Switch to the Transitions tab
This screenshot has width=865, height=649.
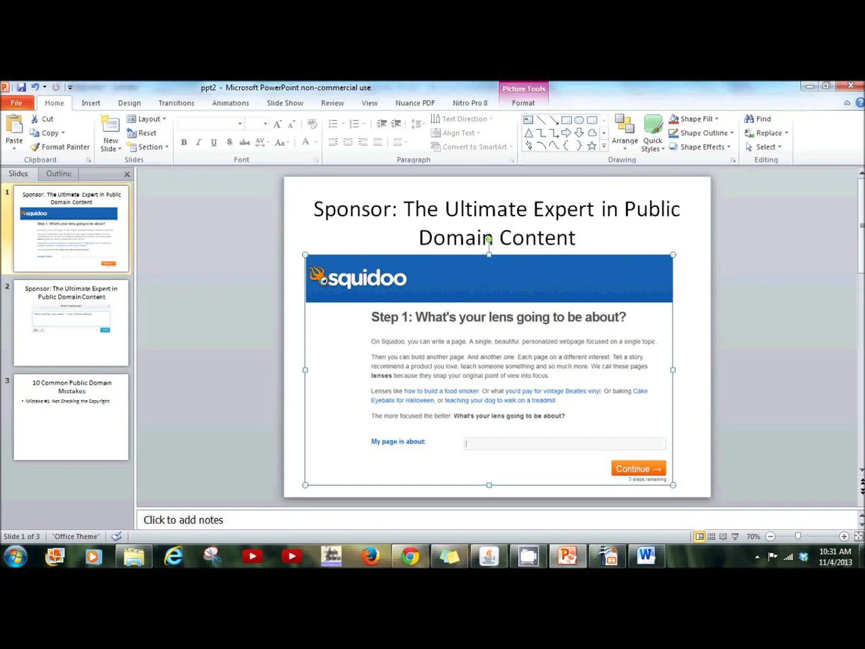pos(176,103)
